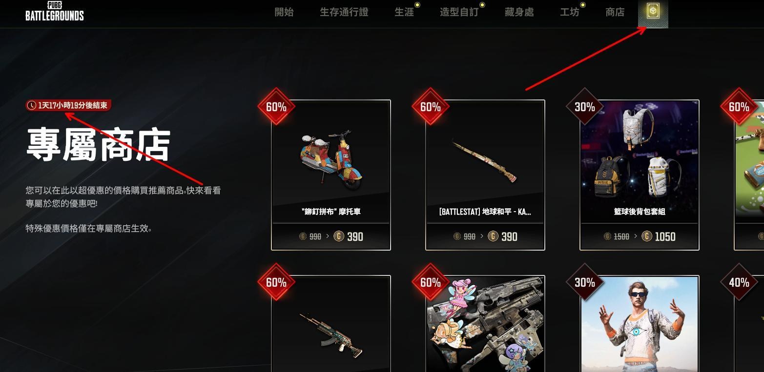
Task: Open the 商店 tab
Action: [x=615, y=12]
